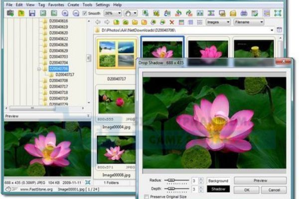Click the red X delete icon

pyautogui.click(x=172, y=22)
